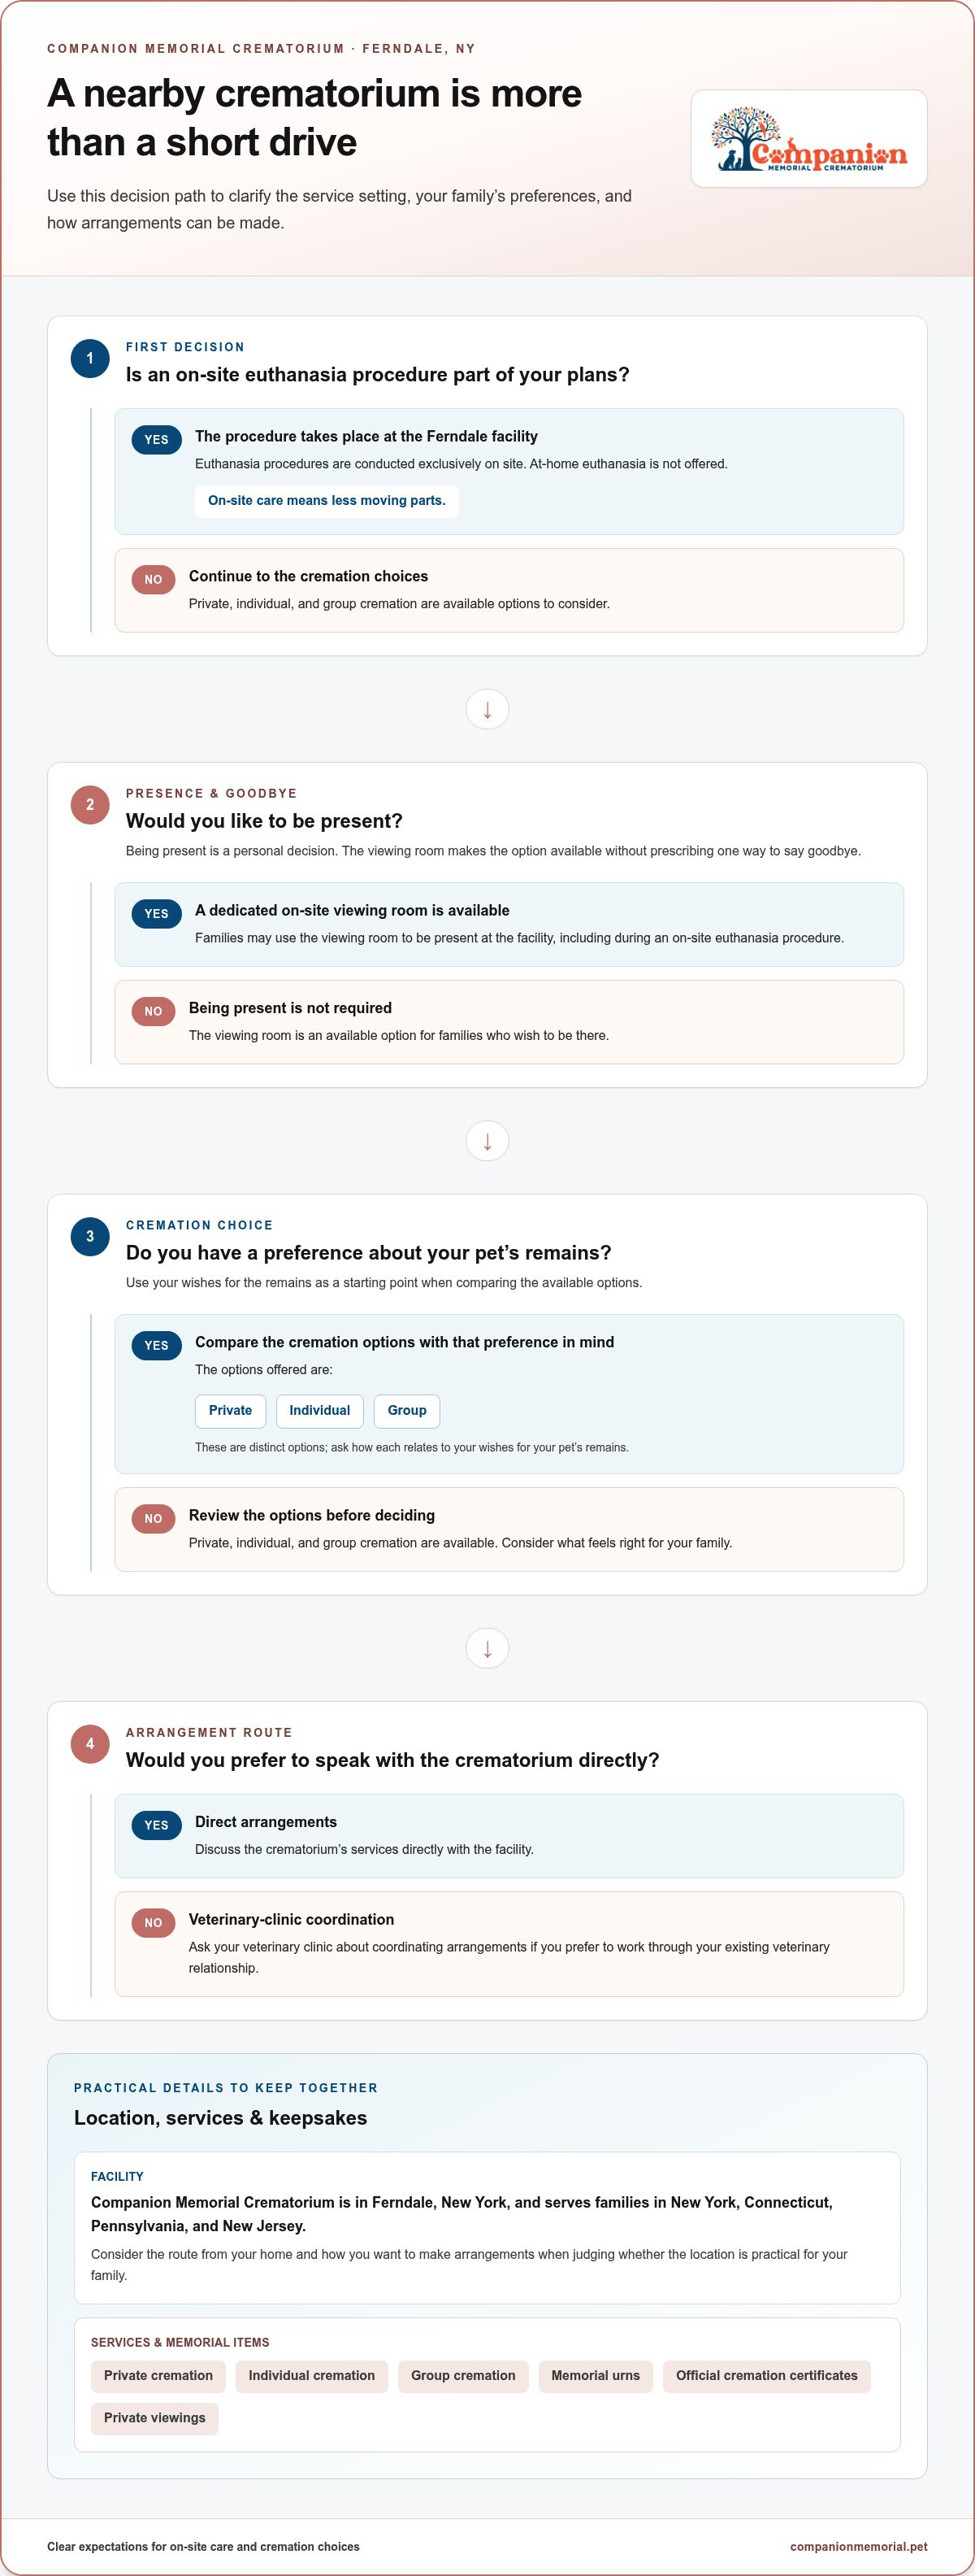The width and height of the screenshot is (975, 2576).
Task: Click the Companion Memorial Crematorium logo
Action: coord(808,139)
